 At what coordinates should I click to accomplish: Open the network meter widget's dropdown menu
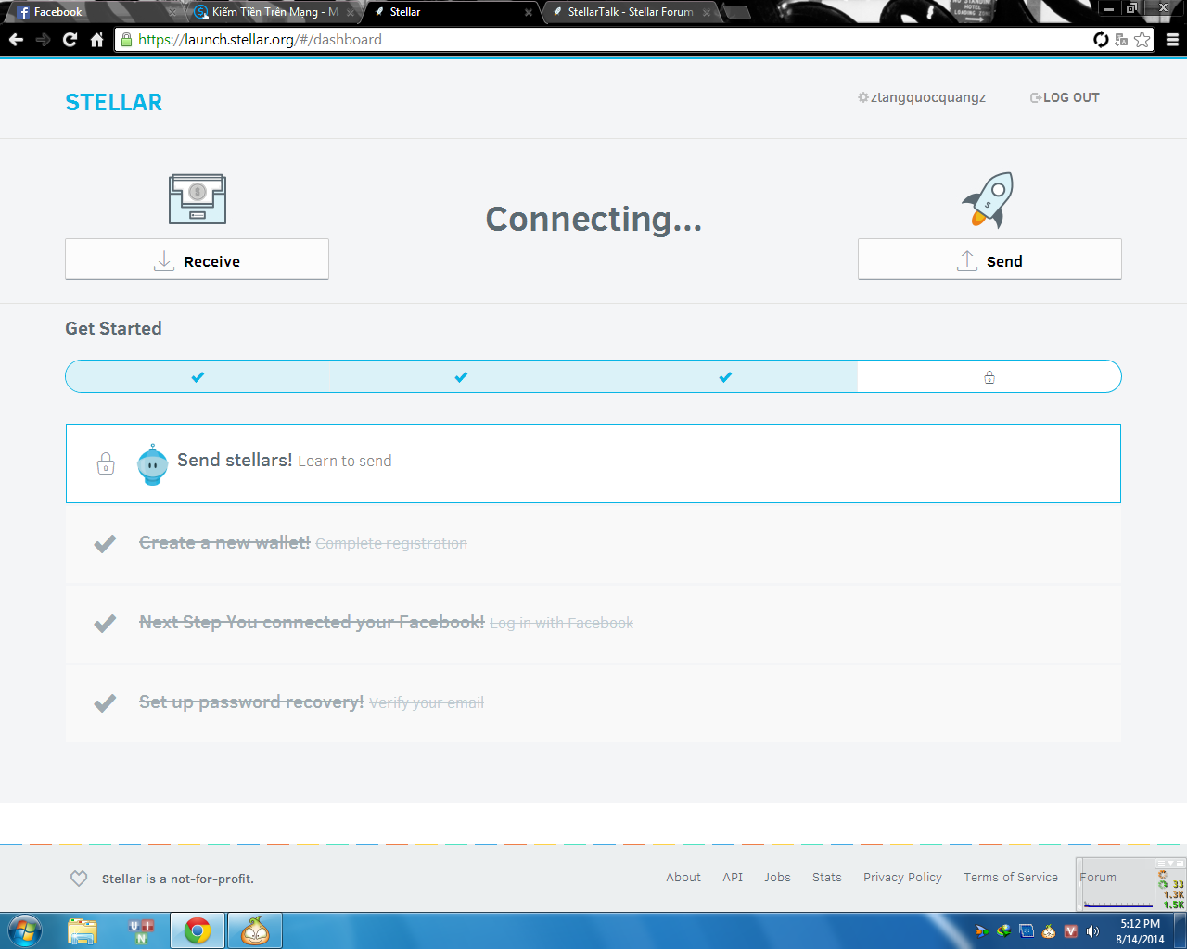coord(1172,864)
